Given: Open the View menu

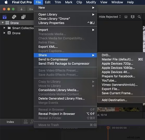Looking at the screenshot, I should click(104, 2).
